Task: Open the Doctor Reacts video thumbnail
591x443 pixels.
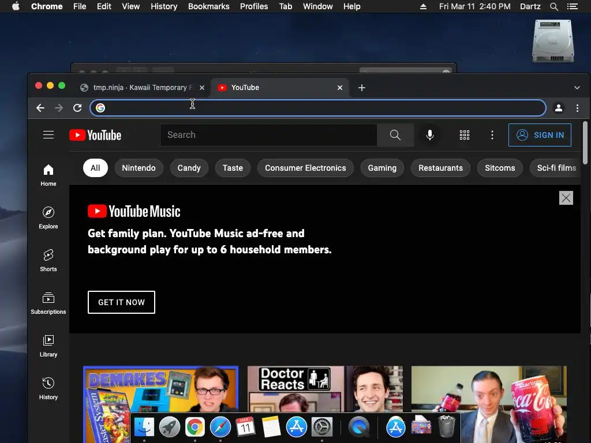Action: (325, 389)
